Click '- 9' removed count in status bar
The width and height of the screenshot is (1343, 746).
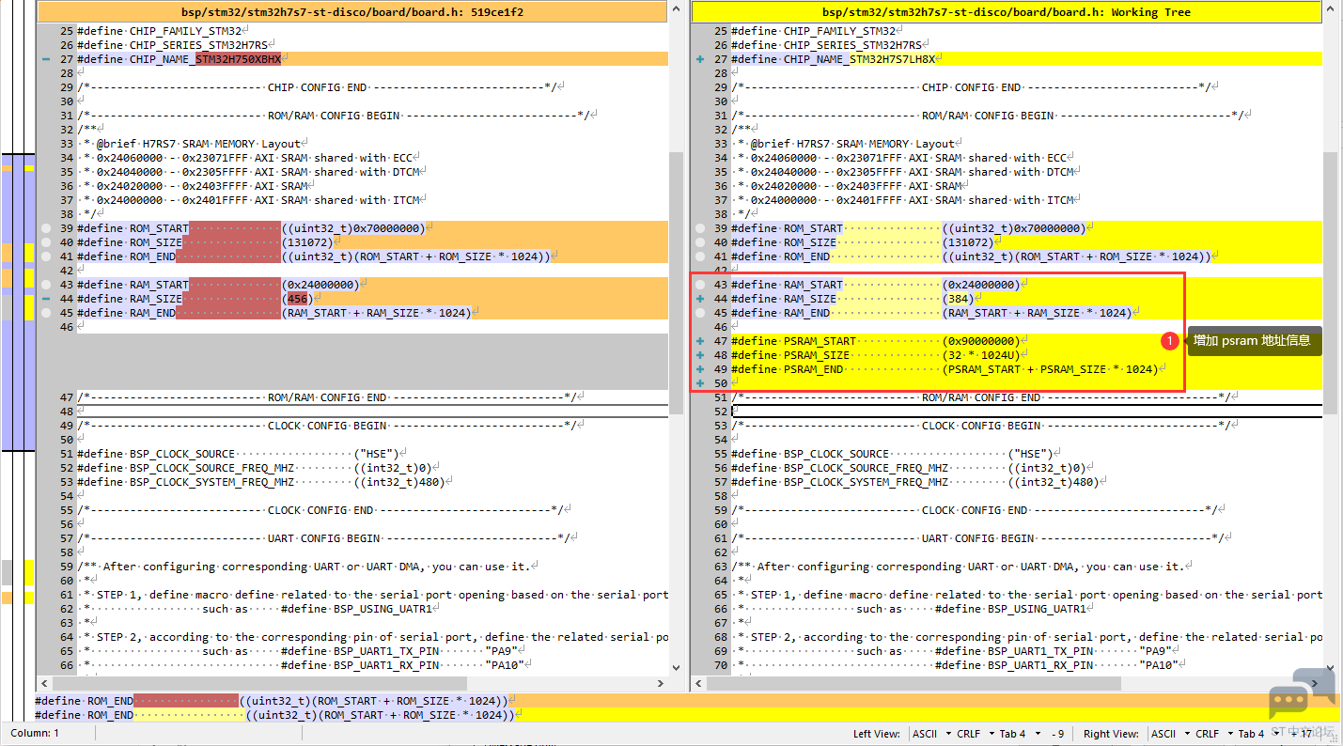(x=1058, y=734)
